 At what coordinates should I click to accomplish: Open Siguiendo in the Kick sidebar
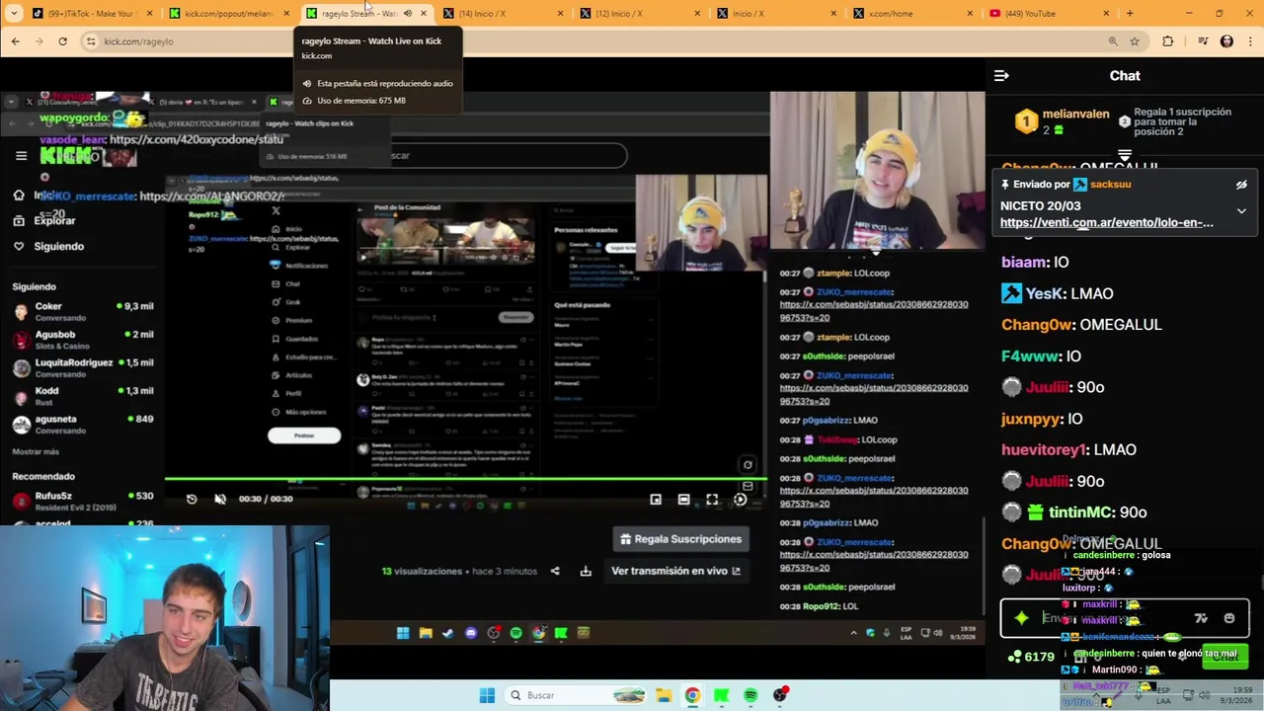49,246
